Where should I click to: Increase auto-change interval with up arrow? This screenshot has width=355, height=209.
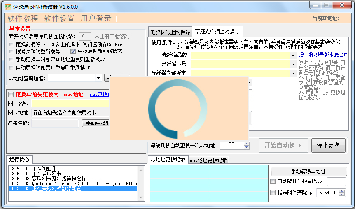247,143
